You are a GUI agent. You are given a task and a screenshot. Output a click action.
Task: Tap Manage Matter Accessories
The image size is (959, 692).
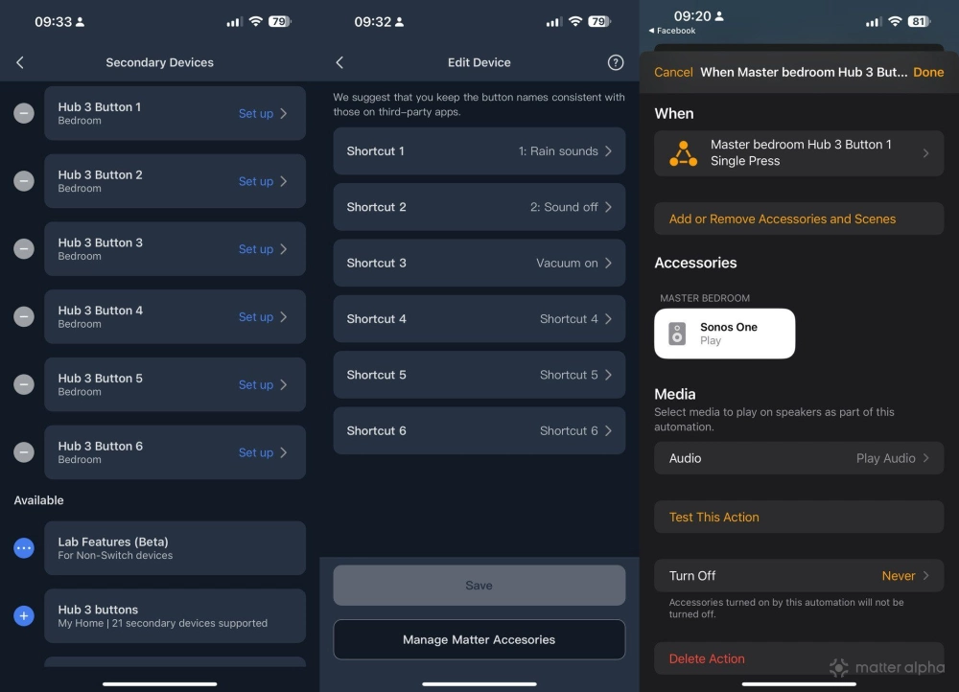tap(479, 639)
